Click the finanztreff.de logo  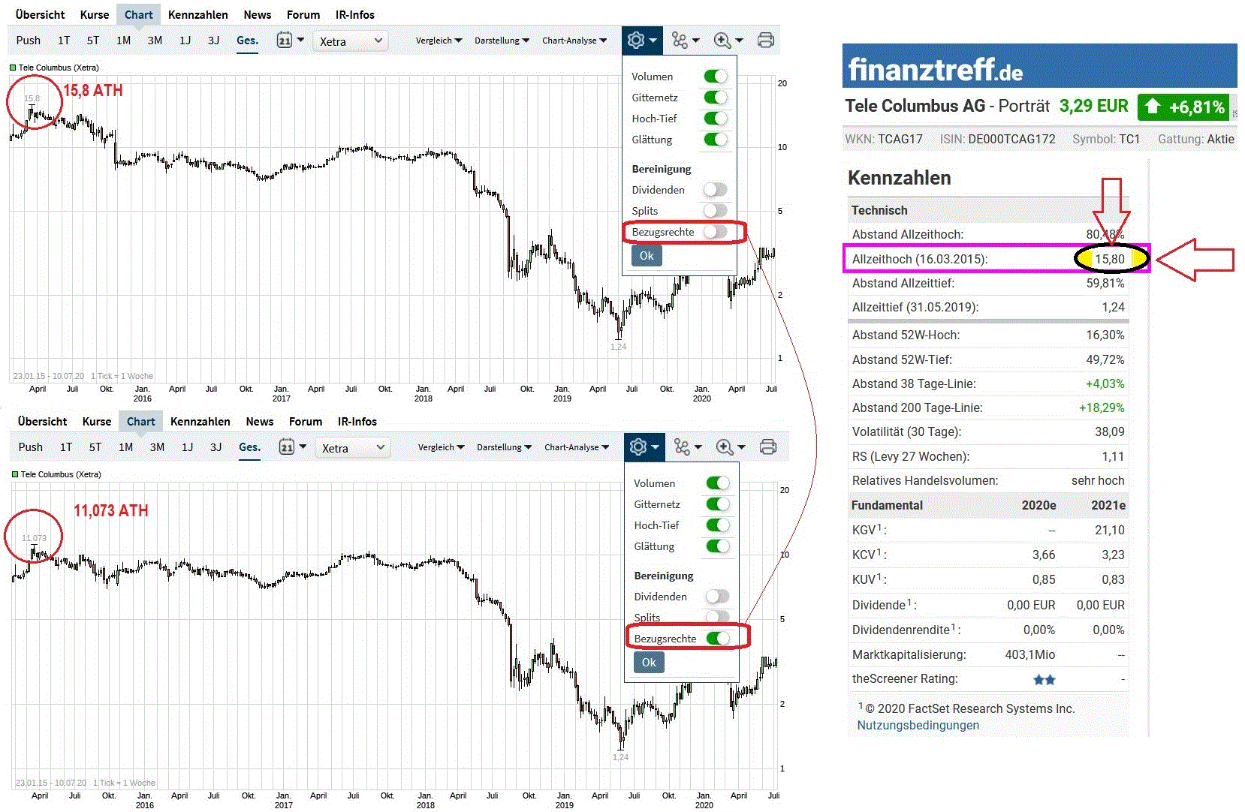pyautogui.click(x=935, y=70)
